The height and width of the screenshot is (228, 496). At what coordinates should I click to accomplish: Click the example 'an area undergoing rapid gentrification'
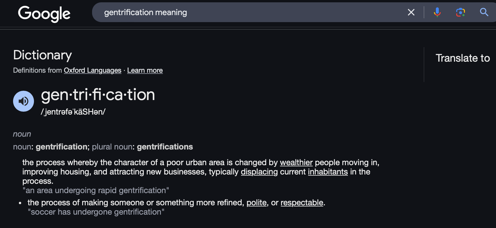tap(96, 190)
